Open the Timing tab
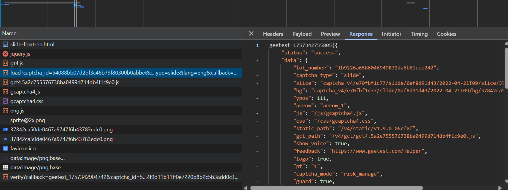Viewport: 508px width, 190px height. pos(419,34)
